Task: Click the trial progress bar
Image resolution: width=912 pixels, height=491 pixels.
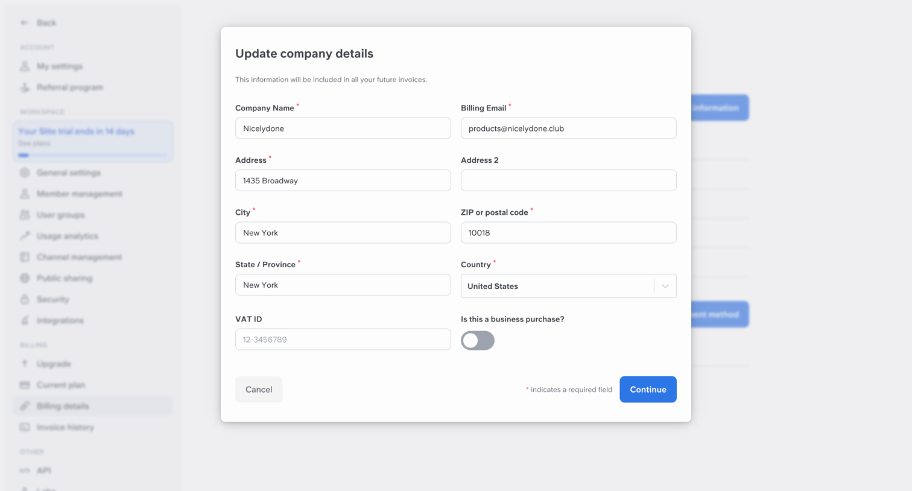Action: [93, 155]
